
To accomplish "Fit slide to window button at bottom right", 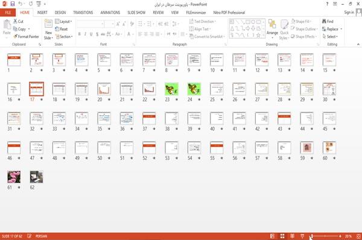I will [358, 236].
